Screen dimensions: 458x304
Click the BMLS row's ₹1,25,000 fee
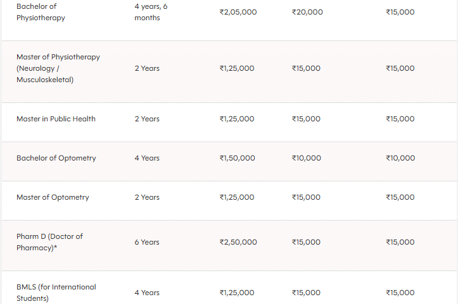point(236,293)
